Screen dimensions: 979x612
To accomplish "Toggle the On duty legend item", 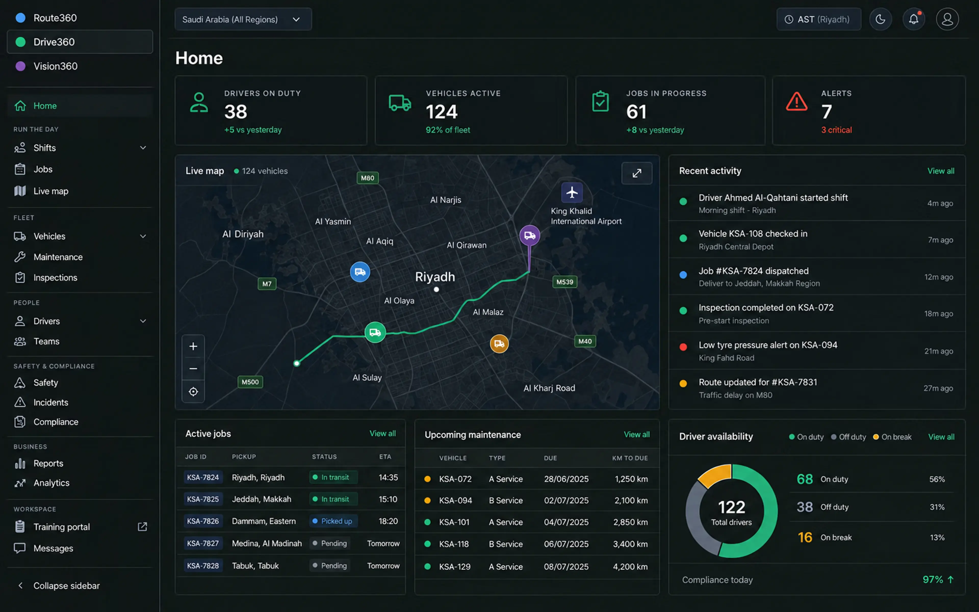I will pos(806,437).
